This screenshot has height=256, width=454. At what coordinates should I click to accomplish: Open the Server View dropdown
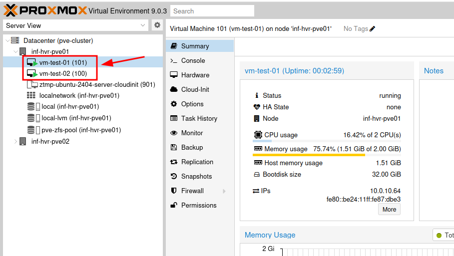[142, 25]
